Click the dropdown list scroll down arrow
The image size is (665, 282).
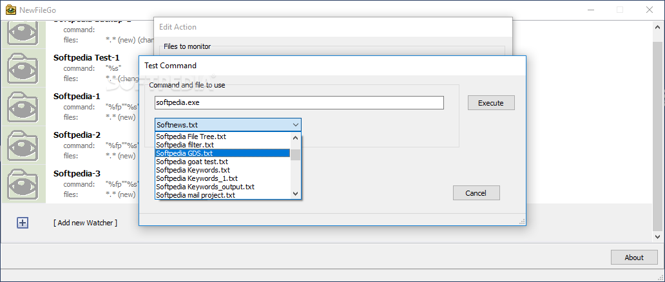coord(296,194)
